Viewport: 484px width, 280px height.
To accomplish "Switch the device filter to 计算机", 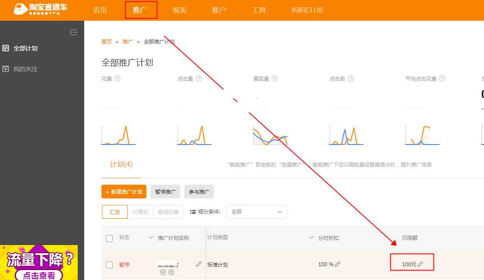I will click(140, 212).
